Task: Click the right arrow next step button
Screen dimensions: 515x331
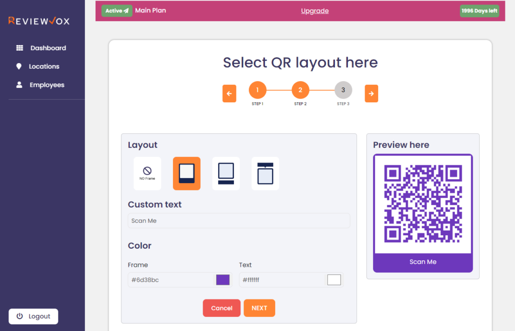Action: [371, 93]
